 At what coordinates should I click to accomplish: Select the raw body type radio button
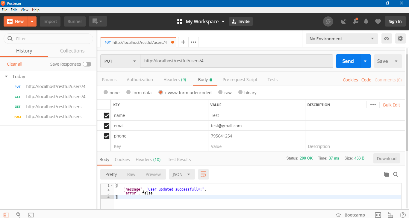[x=220, y=92]
